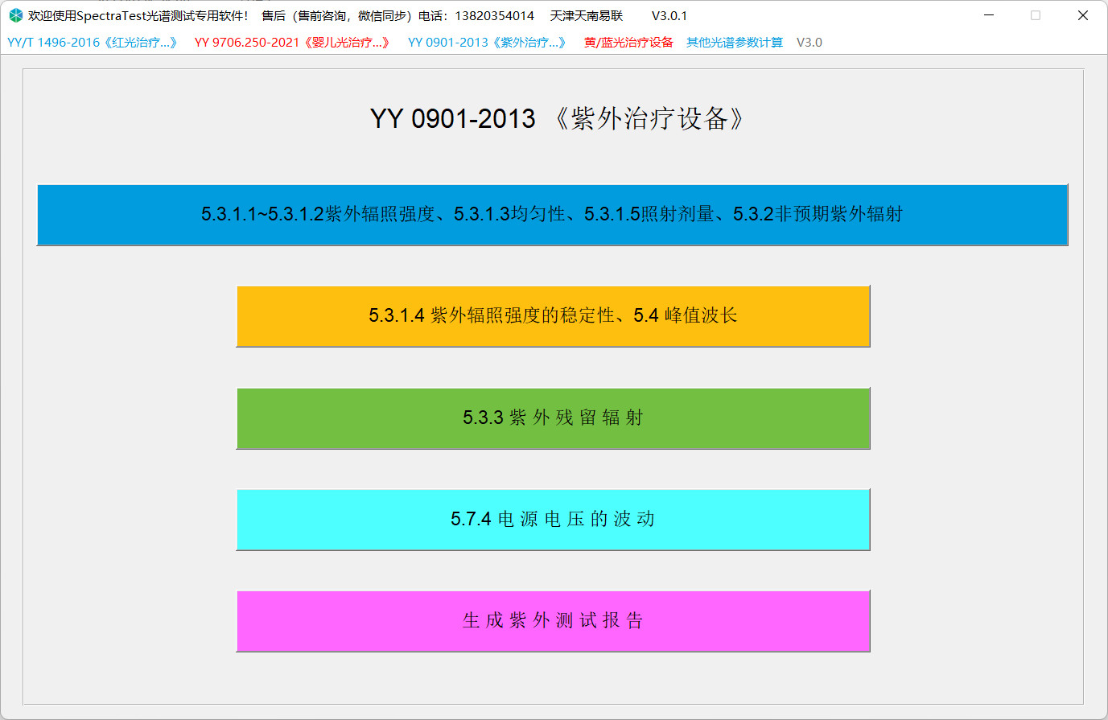Viewport: 1108px width, 720px height.
Task: Click the magenta 生成紫外测试报告 button
Action: [553, 621]
